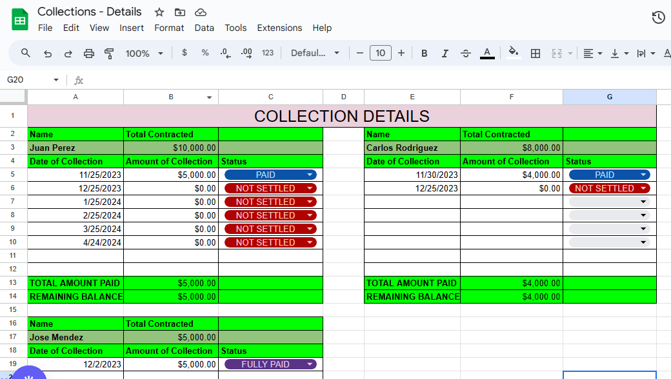The image size is (671, 379).
Task: Format as percent
Action: pyautogui.click(x=205, y=53)
